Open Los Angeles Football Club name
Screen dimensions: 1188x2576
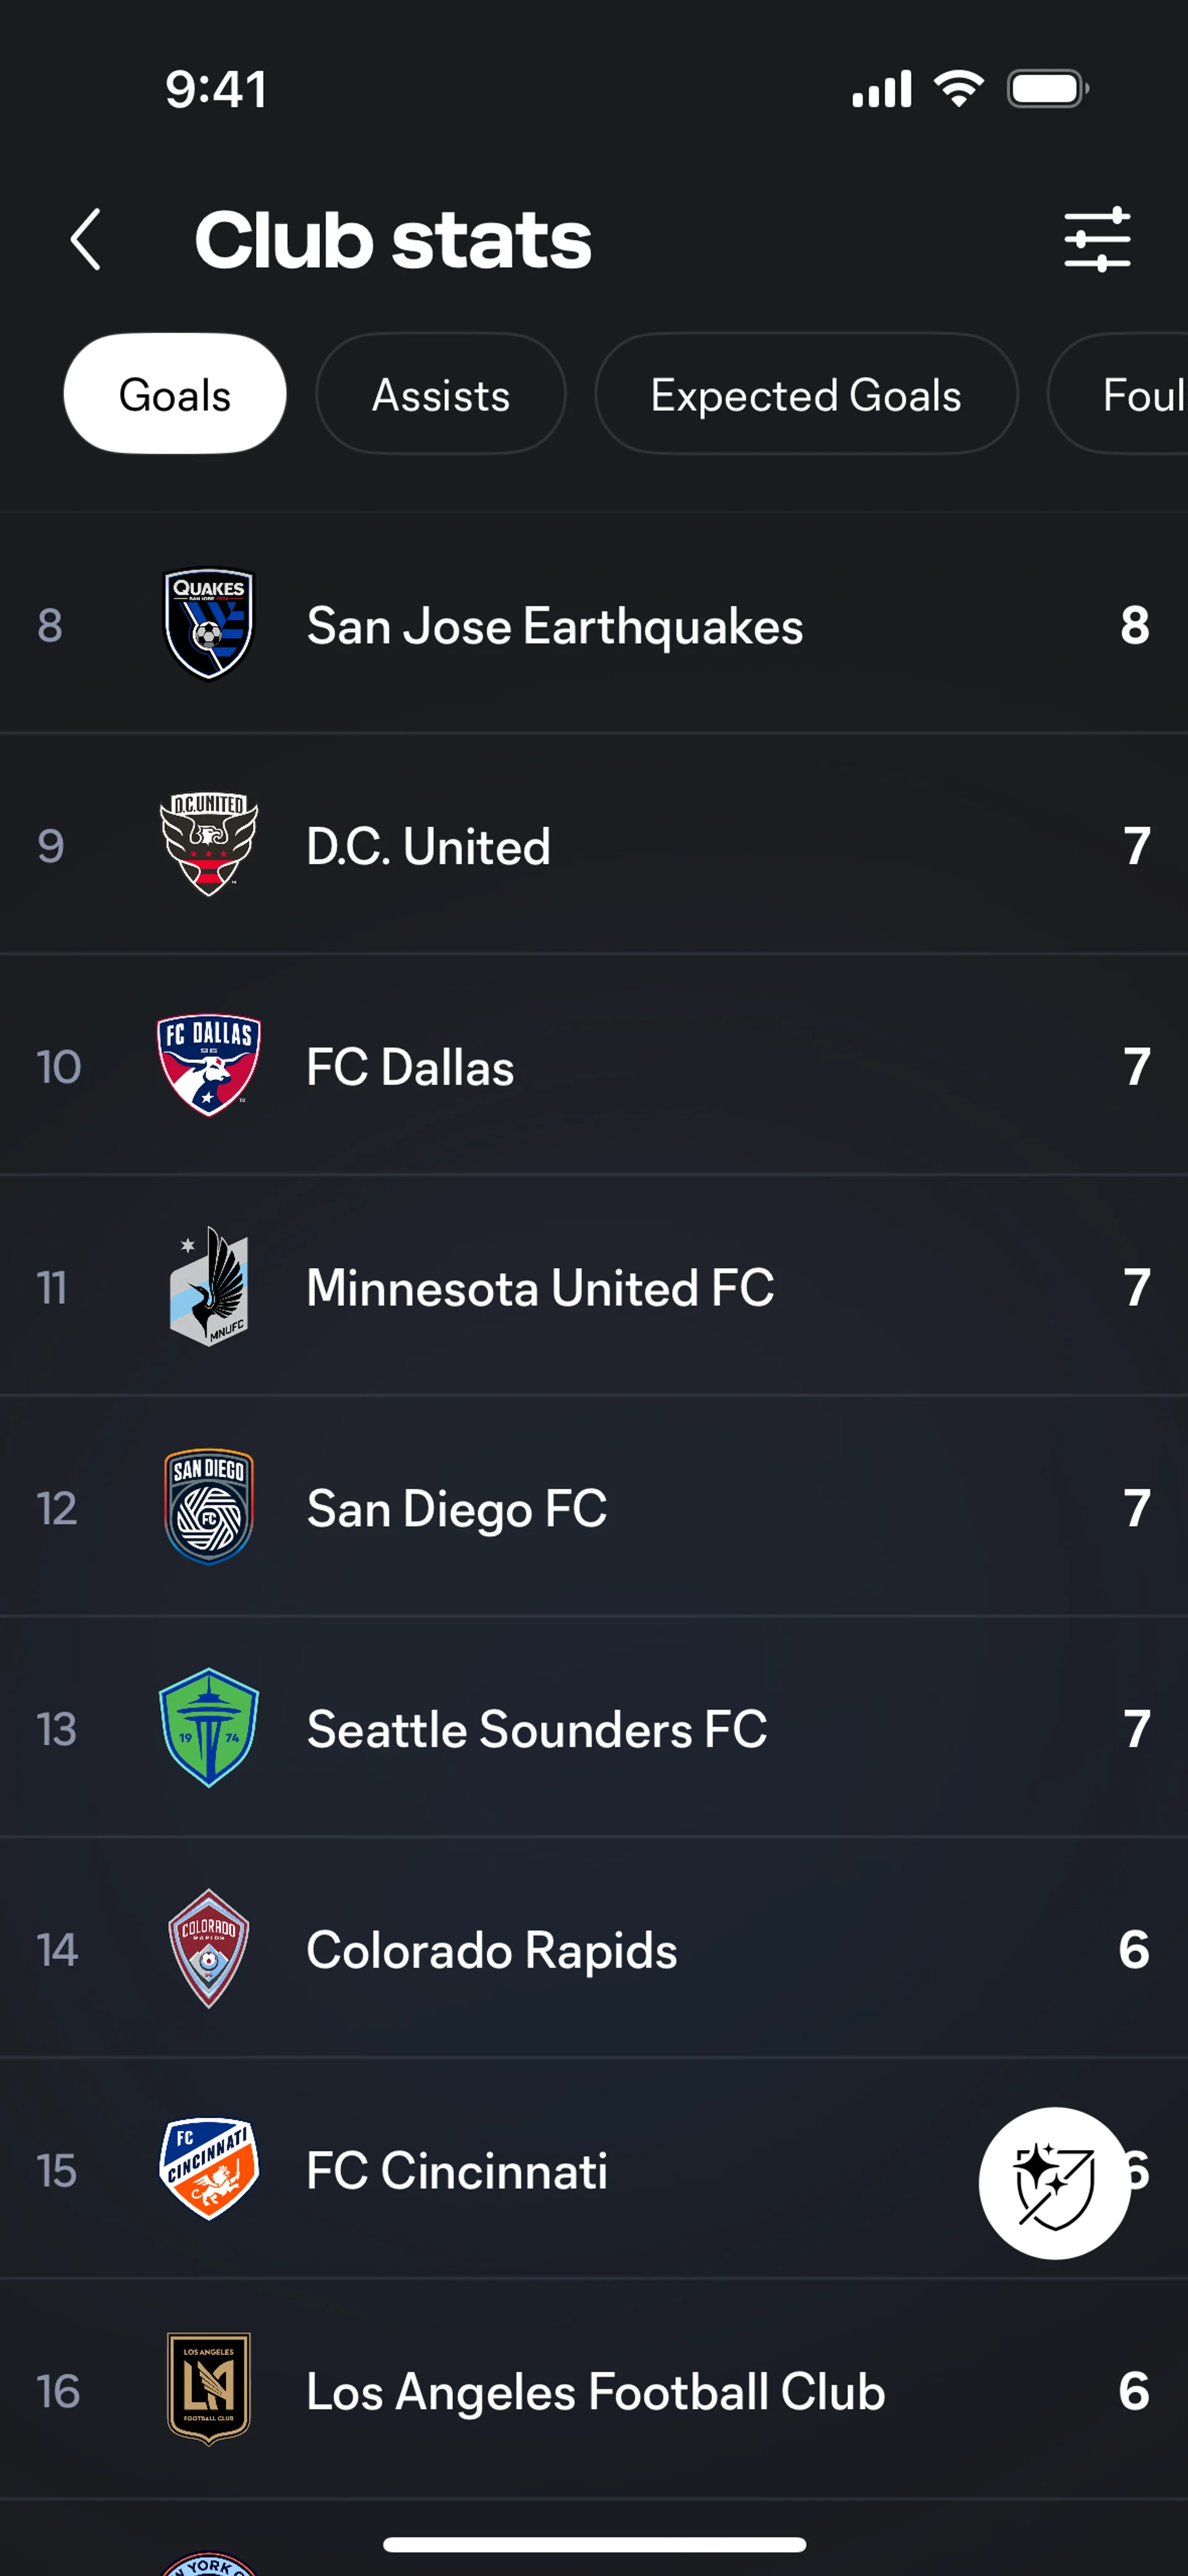coord(596,2391)
